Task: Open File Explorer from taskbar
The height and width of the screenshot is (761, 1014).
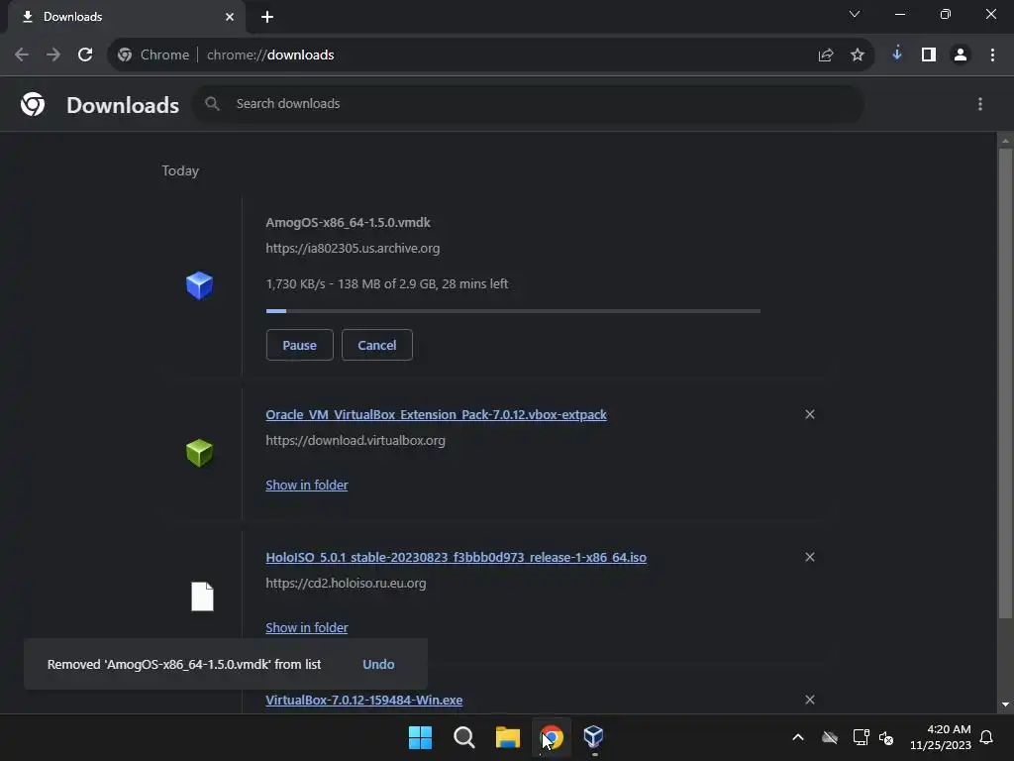Action: 508,737
